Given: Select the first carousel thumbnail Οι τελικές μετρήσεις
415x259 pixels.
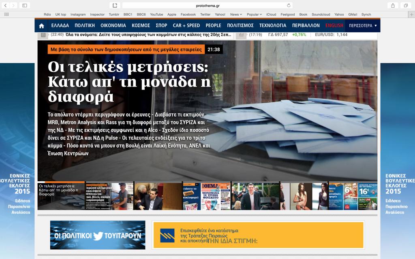Looking at the screenshot, I should click(x=61, y=195).
